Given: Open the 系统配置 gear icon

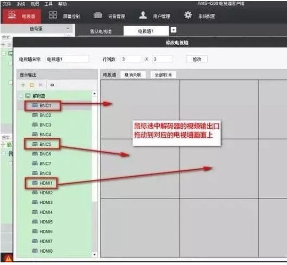Looking at the screenshot, I should (188, 15).
